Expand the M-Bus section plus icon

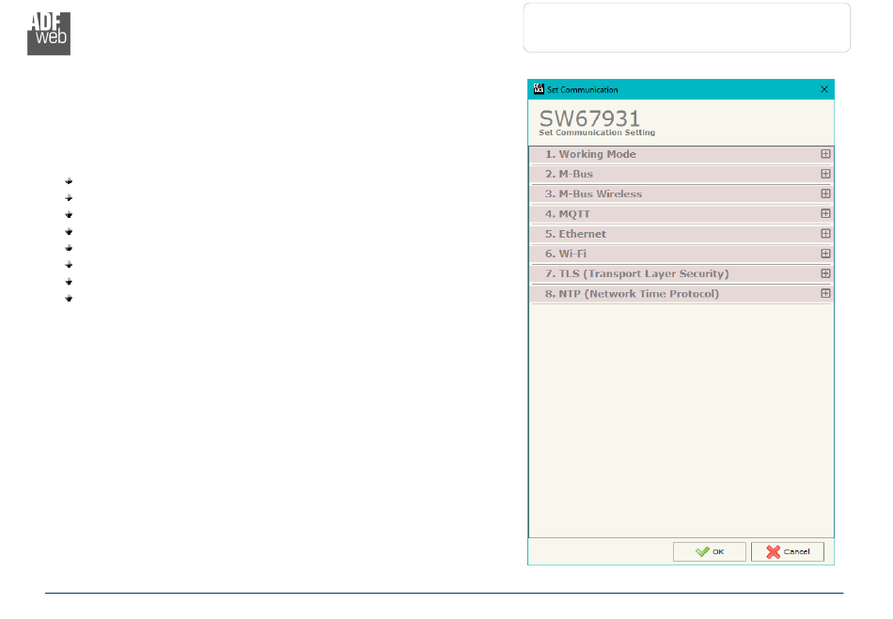pos(825,174)
